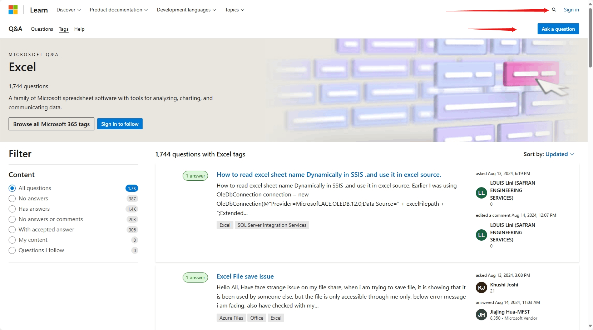
Task: Click the JH avatar of Jiajing Hua-MFST
Action: coord(481,315)
